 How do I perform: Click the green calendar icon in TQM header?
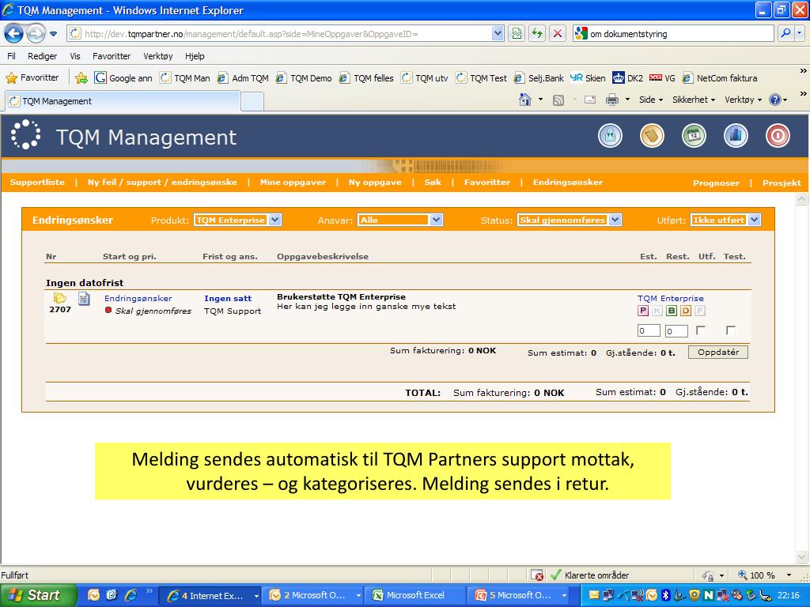[694, 136]
